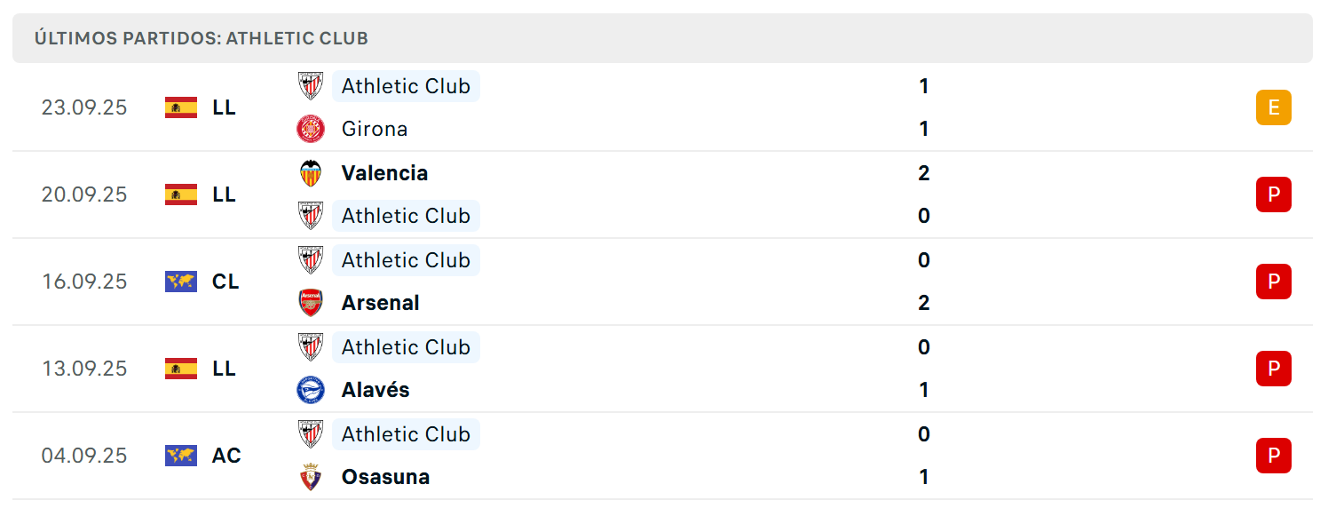Image resolution: width=1328 pixels, height=516 pixels.
Task: Open the Valencia team link
Action: tap(384, 173)
